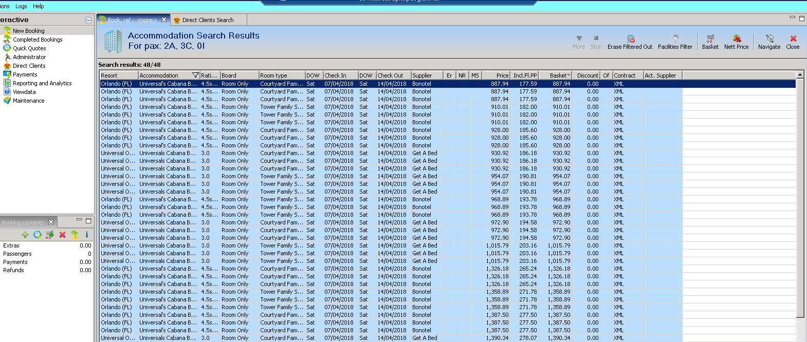Sort by the Incl.Fl.PP column header
This screenshot has width=807, height=342.
point(524,75)
